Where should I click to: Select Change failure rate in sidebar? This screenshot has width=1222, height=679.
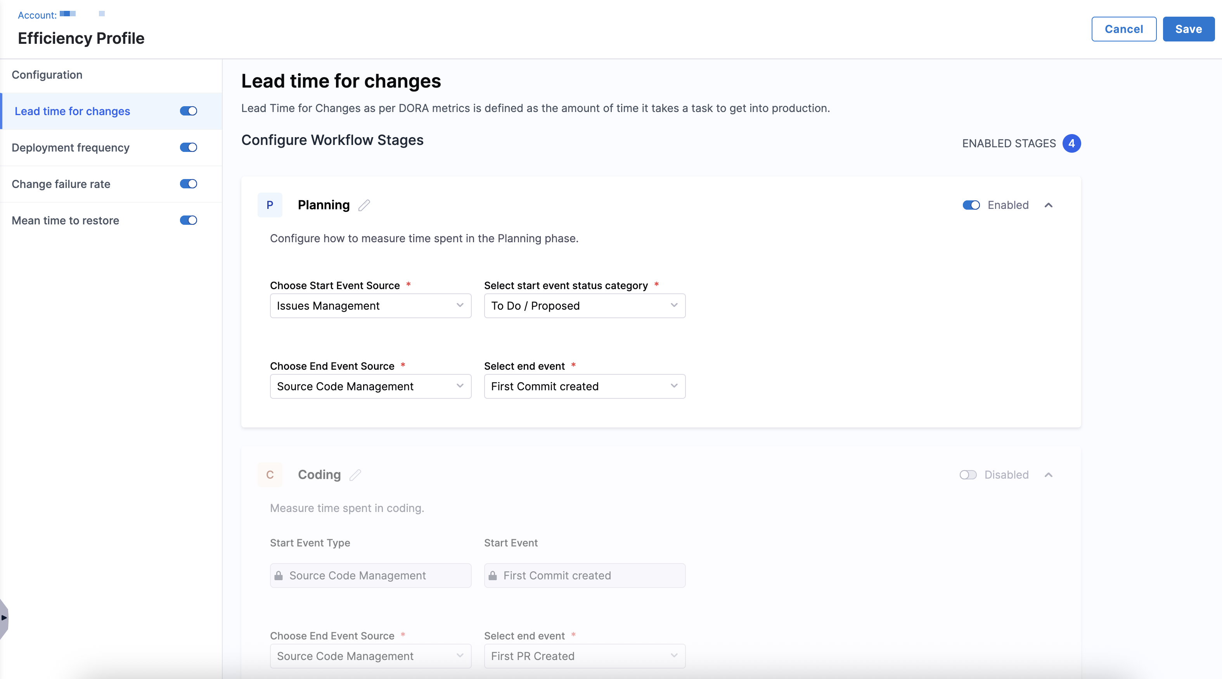coord(61,184)
